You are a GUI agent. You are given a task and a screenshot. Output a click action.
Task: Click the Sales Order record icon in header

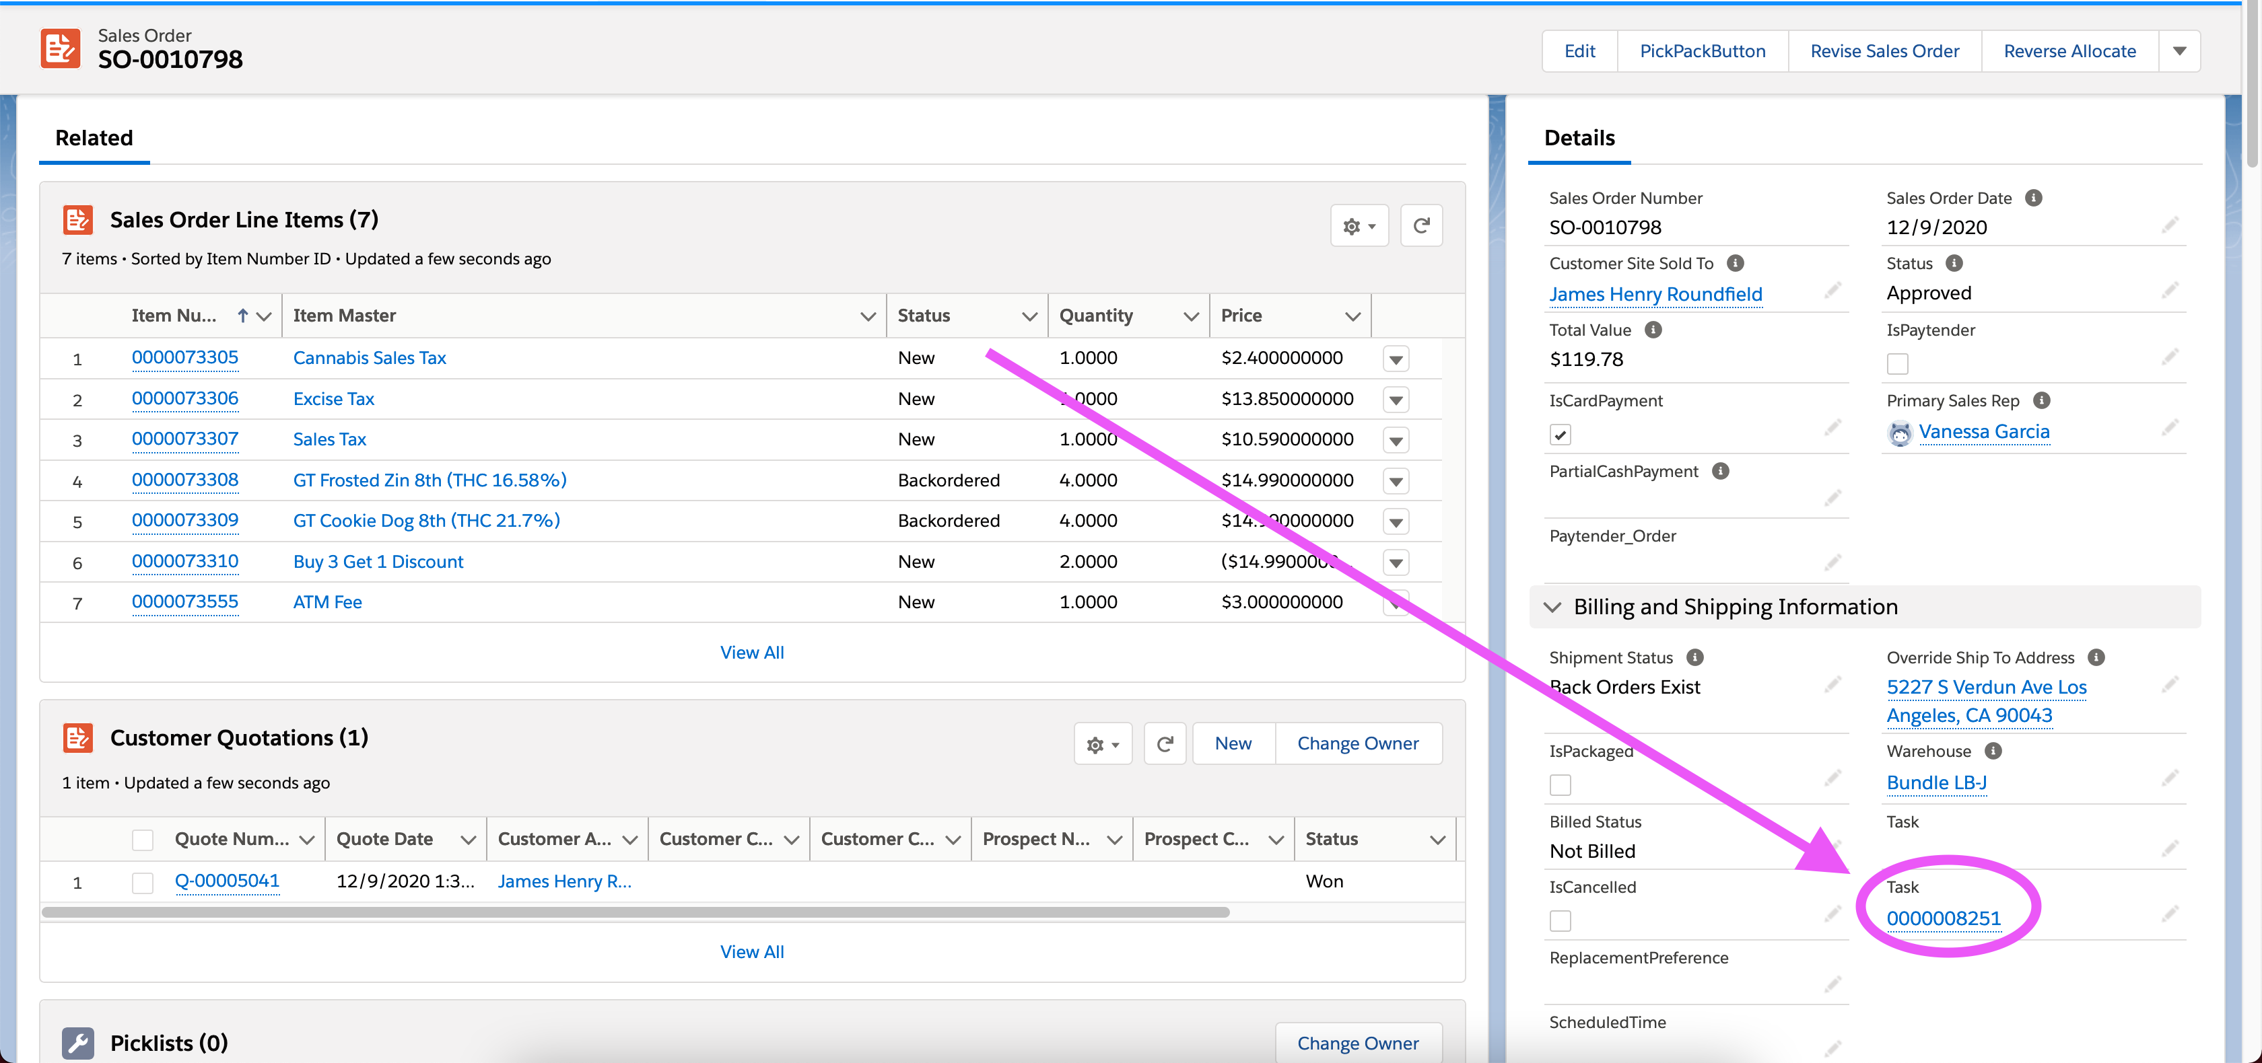60,48
